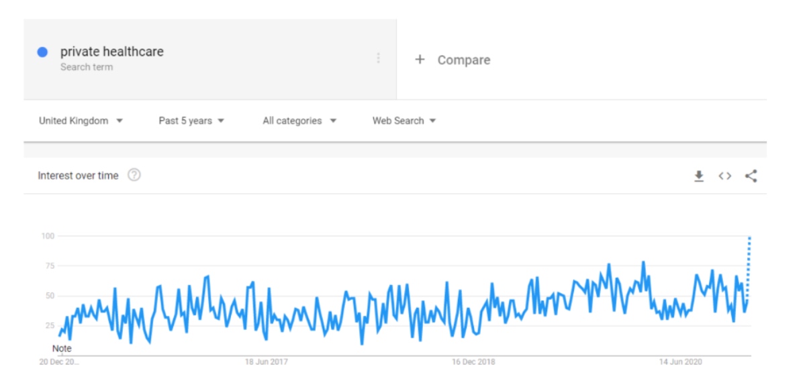Viewport: 805px width, 389px height.
Task: Open help for Interest over time
Action: pos(134,176)
